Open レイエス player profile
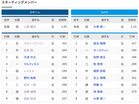This screenshot has width=139, height=104. (29, 71)
